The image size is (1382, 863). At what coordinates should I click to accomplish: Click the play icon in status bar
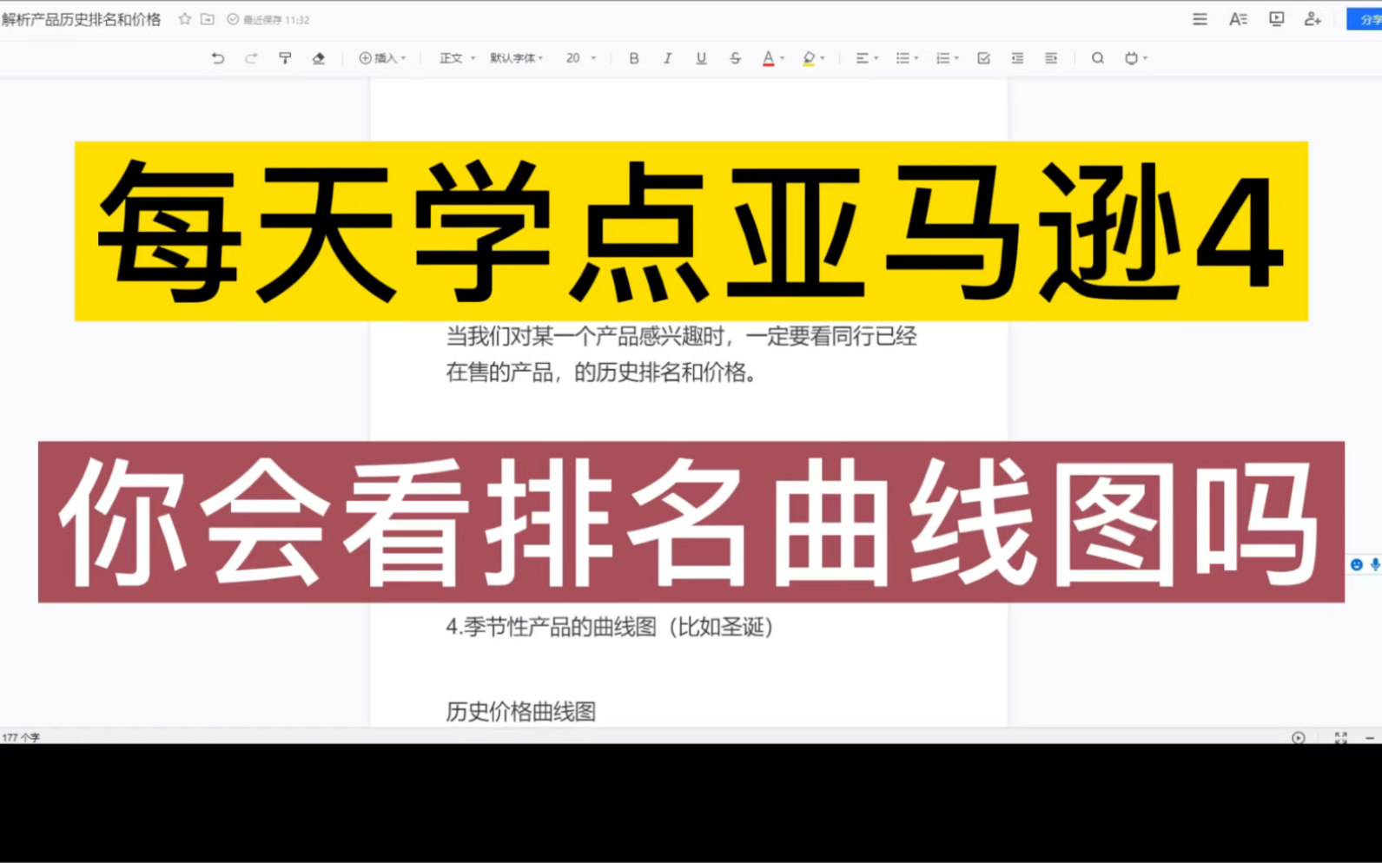[x=1298, y=738]
